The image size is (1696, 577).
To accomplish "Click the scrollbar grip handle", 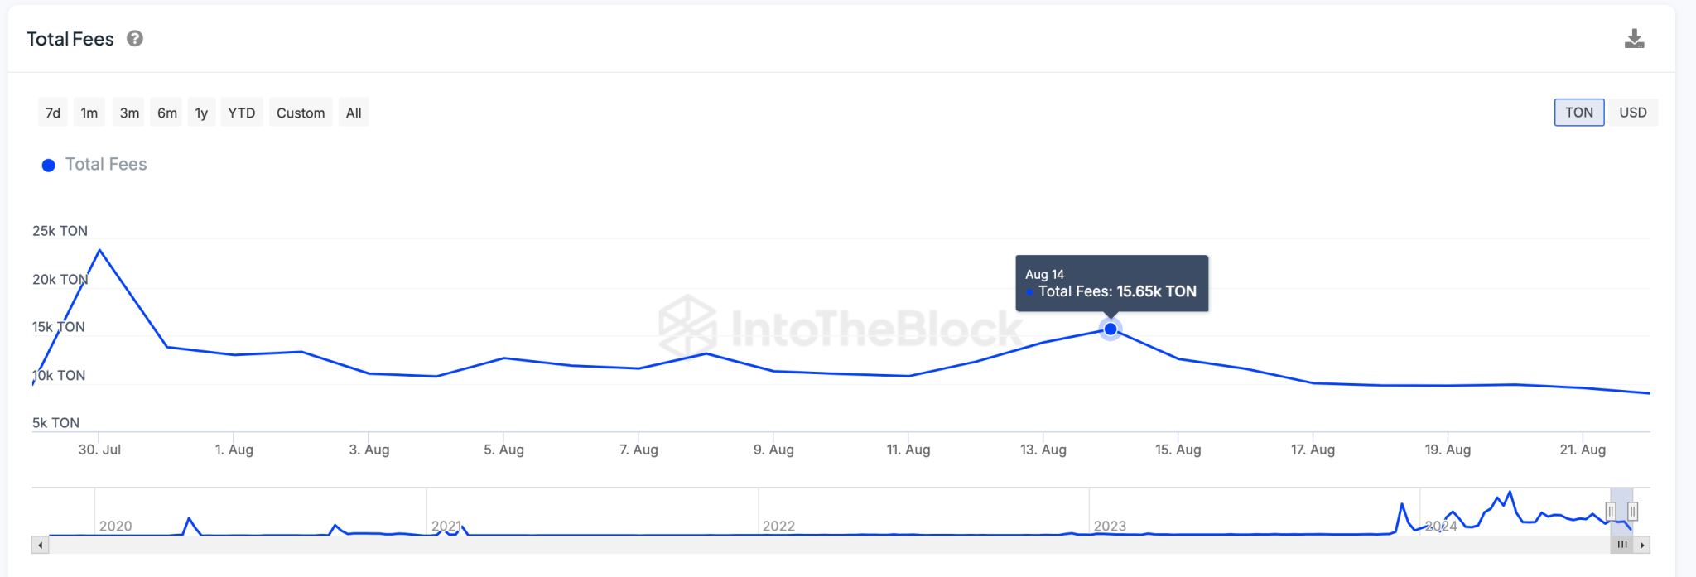I will click(x=1622, y=545).
